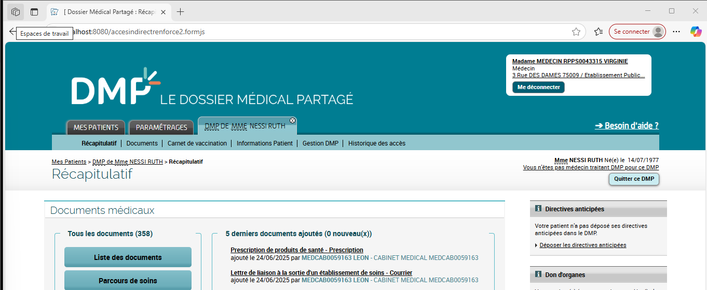Open a new browser tab with plus icon
The image size is (707, 290).
pos(180,11)
